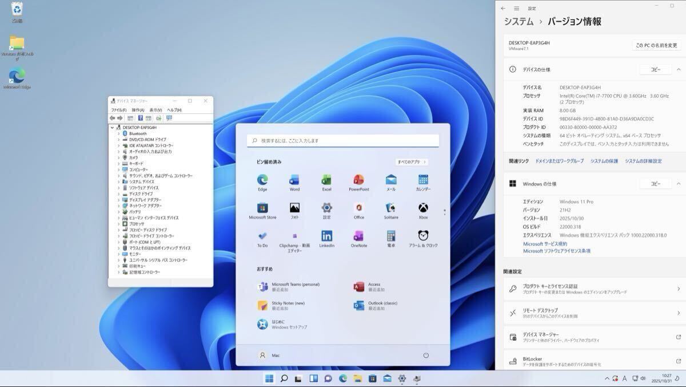Collapse the デバイスの仕様 section
The height and width of the screenshot is (387, 686).
679,69
